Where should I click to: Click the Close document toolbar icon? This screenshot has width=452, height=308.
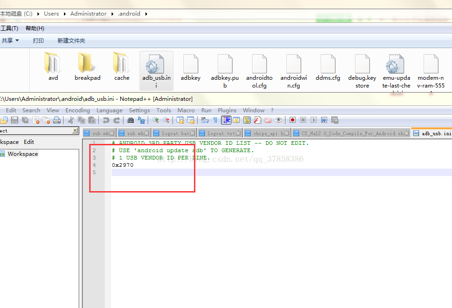tap(36, 120)
